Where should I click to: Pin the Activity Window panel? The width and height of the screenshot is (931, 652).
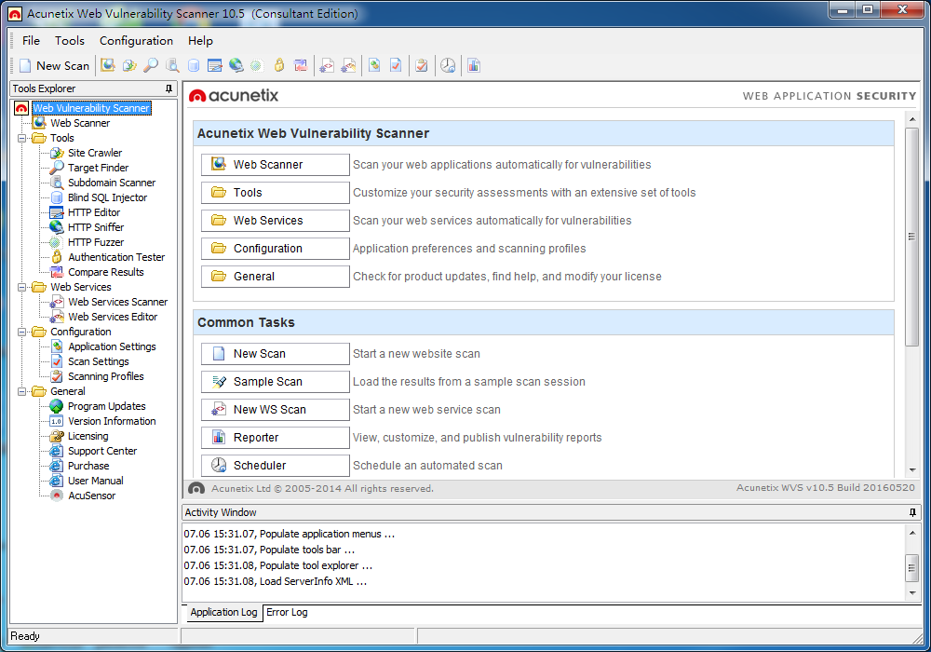pyautogui.click(x=912, y=512)
